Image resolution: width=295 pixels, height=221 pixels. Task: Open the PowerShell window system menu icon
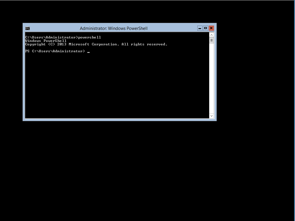(x=28, y=28)
